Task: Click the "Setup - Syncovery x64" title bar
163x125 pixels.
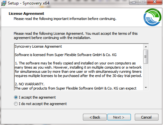Action: [x=29, y=3]
